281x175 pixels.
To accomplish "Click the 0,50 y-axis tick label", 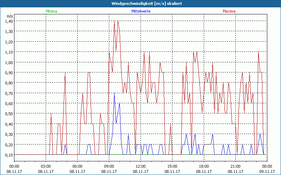I will coord(9,114).
